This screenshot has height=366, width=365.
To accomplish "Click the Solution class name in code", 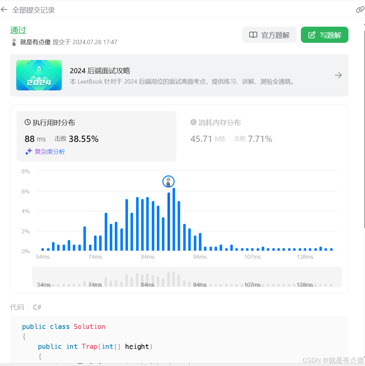I will [x=89, y=327].
